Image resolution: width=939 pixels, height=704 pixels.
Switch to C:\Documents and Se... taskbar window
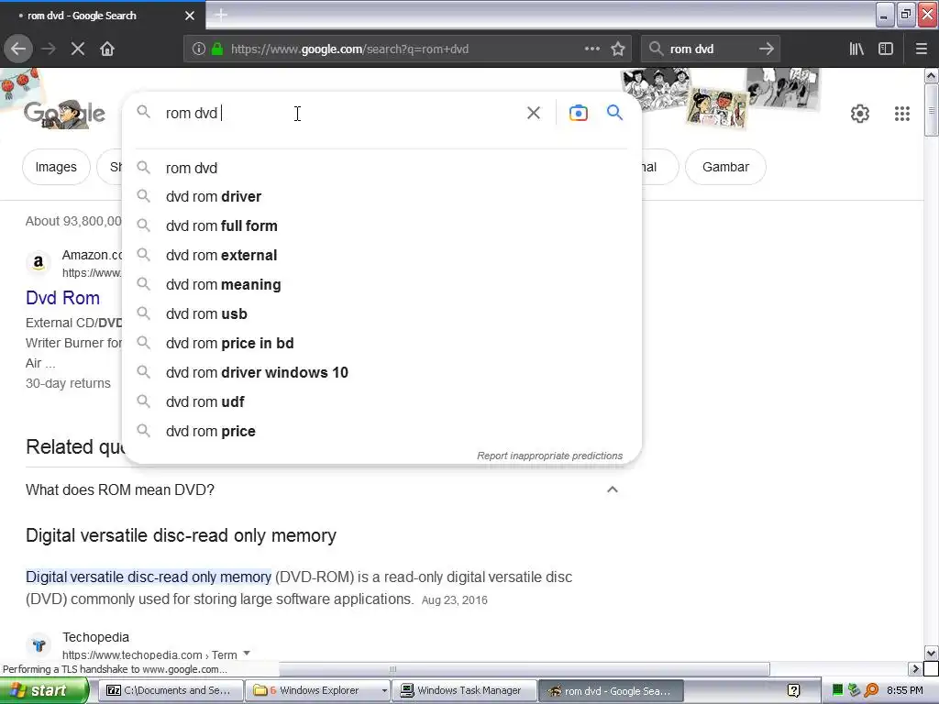point(170,691)
